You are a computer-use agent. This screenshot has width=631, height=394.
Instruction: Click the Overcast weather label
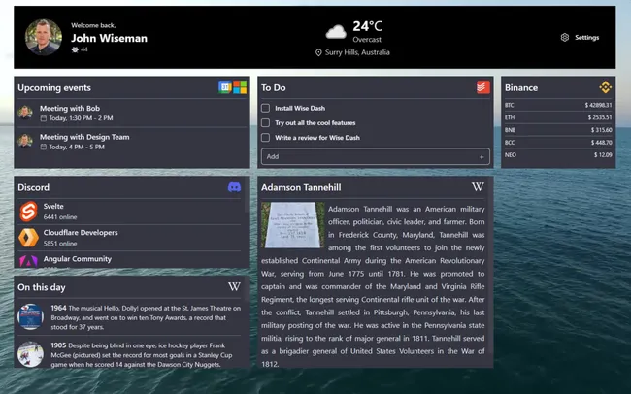pos(367,40)
